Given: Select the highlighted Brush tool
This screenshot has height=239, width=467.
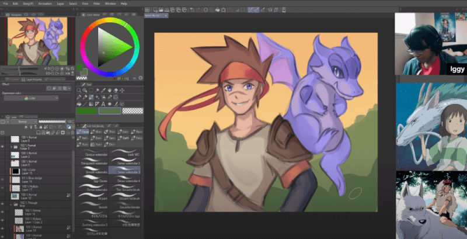Looking at the screenshot, I should tap(91, 97).
